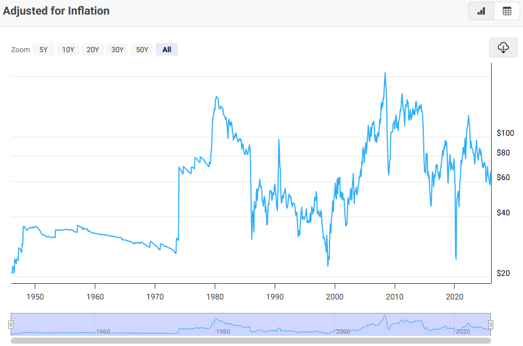523x346 pixels.
Task: Click the navigator near the 2000 label
Action: (343, 331)
